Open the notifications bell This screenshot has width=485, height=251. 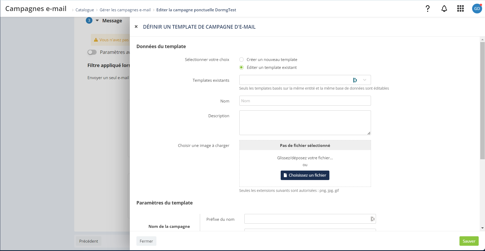[444, 9]
